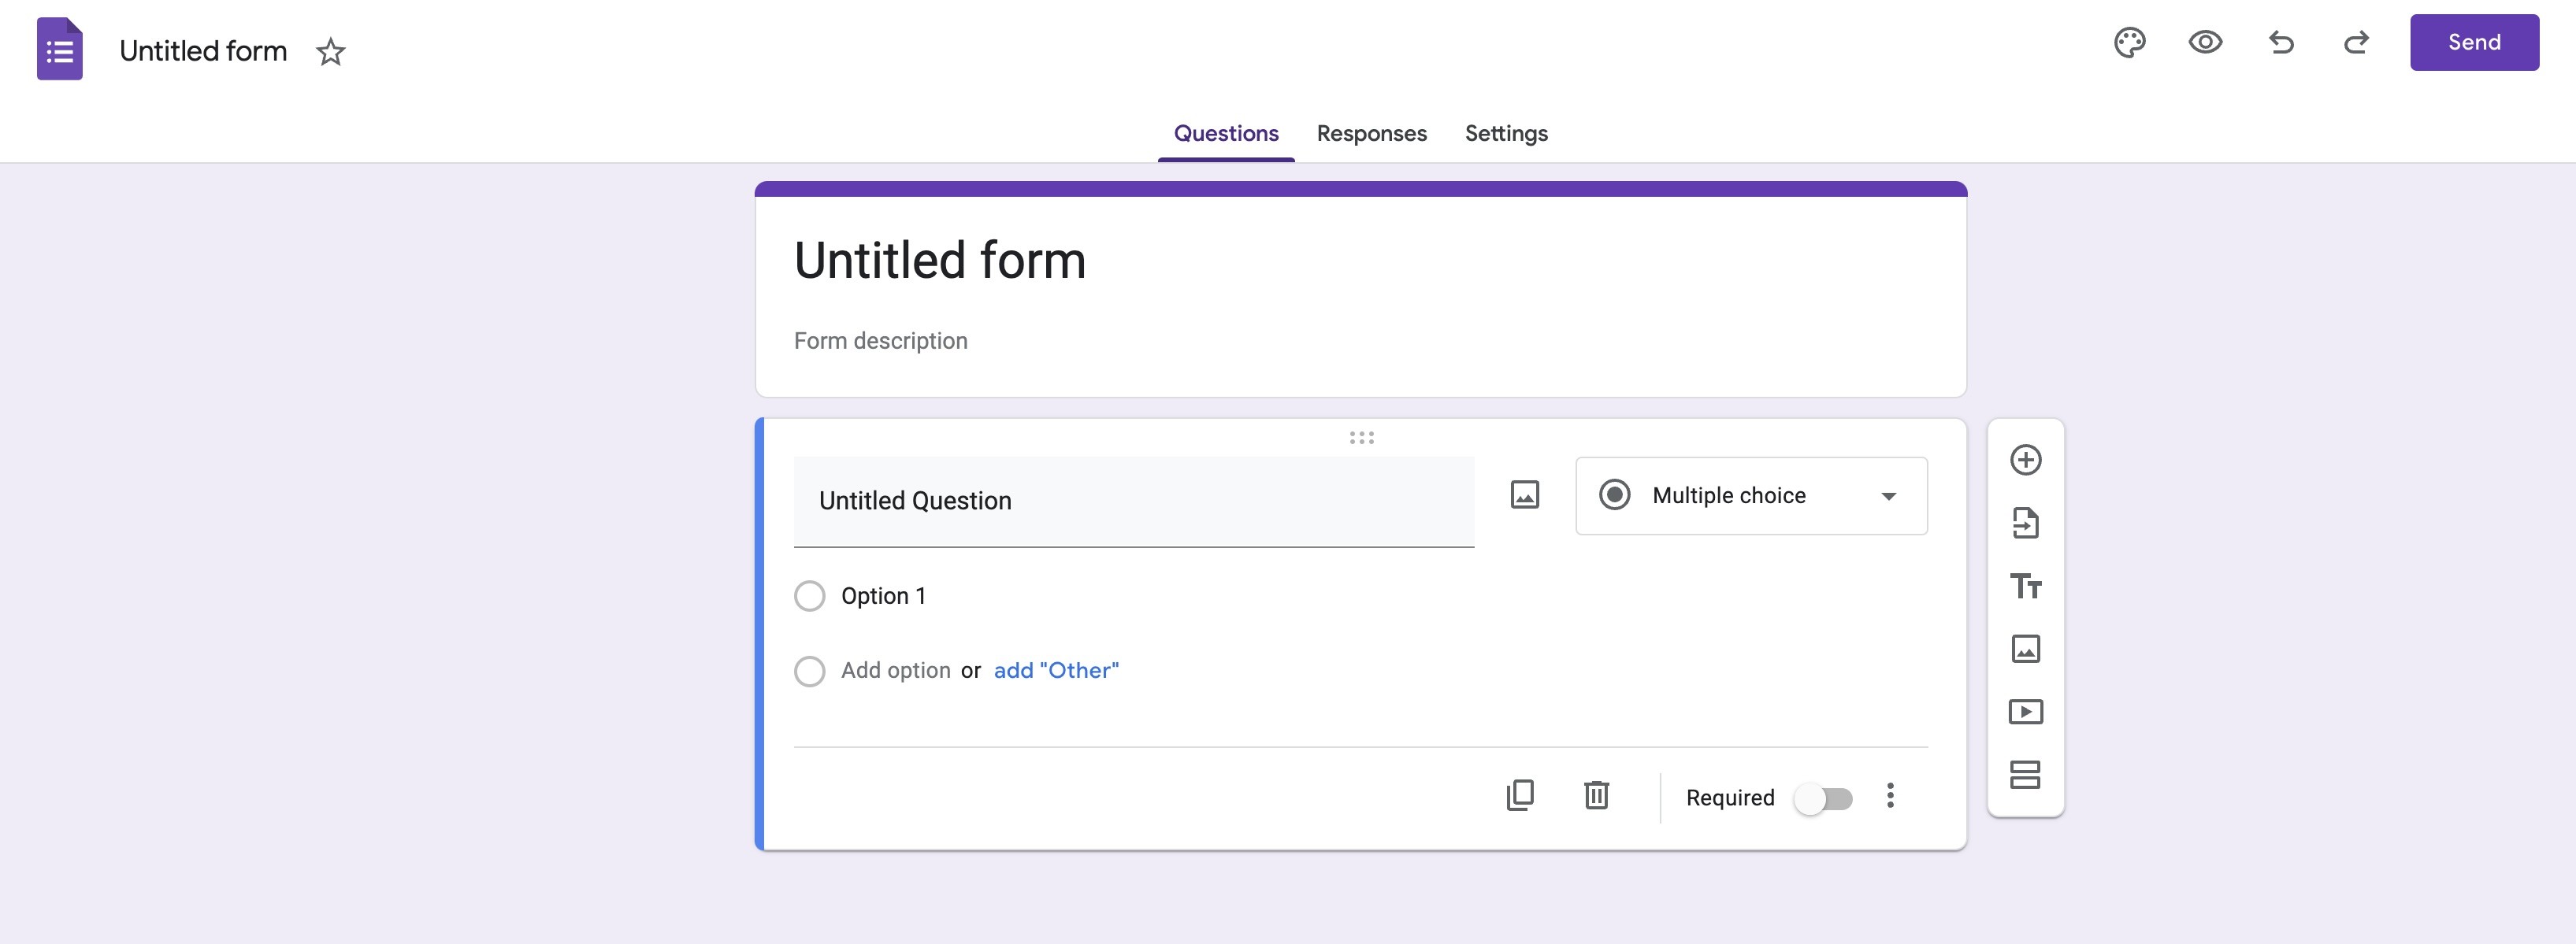The height and width of the screenshot is (944, 2576).
Task: Duplicate the question with copy icon
Action: pyautogui.click(x=1520, y=795)
